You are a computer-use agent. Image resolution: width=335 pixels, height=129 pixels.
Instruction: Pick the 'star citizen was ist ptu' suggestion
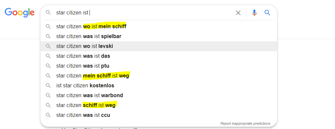(159, 66)
